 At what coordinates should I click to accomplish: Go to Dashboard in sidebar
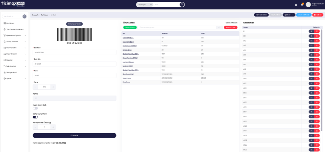coord(9,23)
